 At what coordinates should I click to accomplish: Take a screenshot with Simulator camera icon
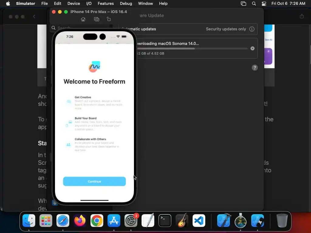pos(97,19)
